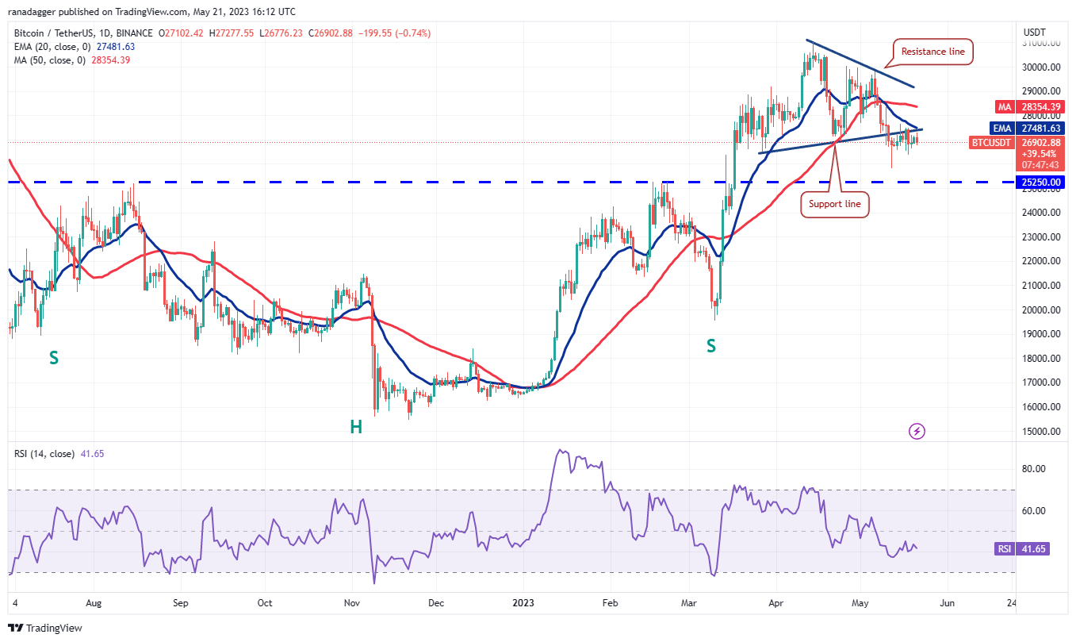
Task: Click the purple lightning bolt event icon
Action: tap(917, 432)
